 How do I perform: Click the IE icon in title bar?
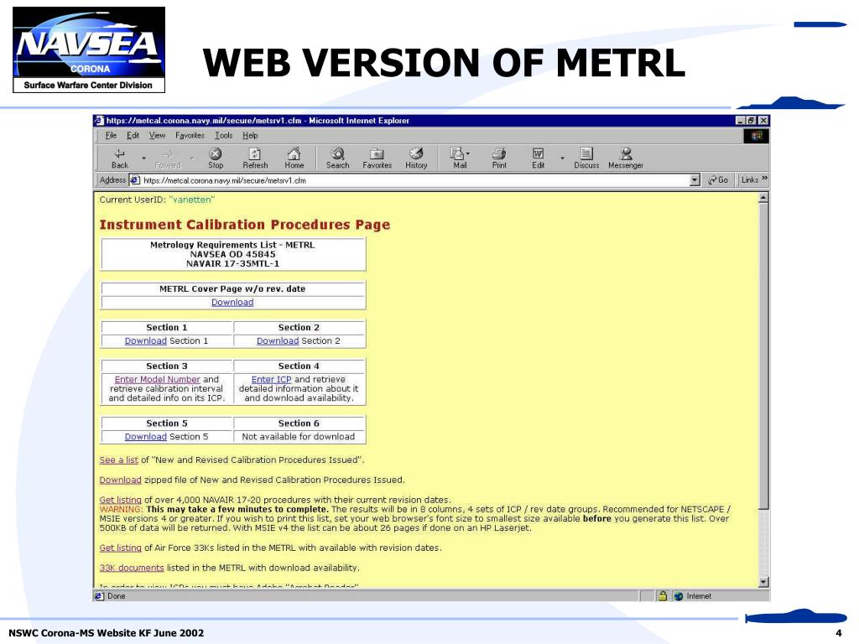tap(99, 121)
